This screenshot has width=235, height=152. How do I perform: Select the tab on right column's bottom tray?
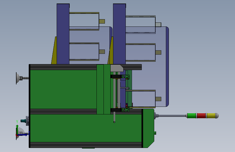tap(158, 99)
